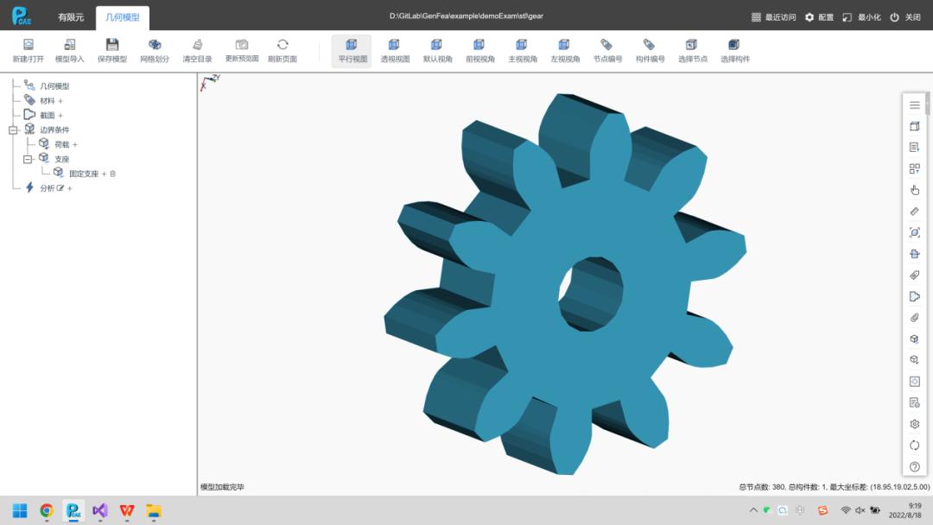The height and width of the screenshot is (525, 933).
Task: Open the ruler measure tool in right sidebar
Action: coord(915,212)
